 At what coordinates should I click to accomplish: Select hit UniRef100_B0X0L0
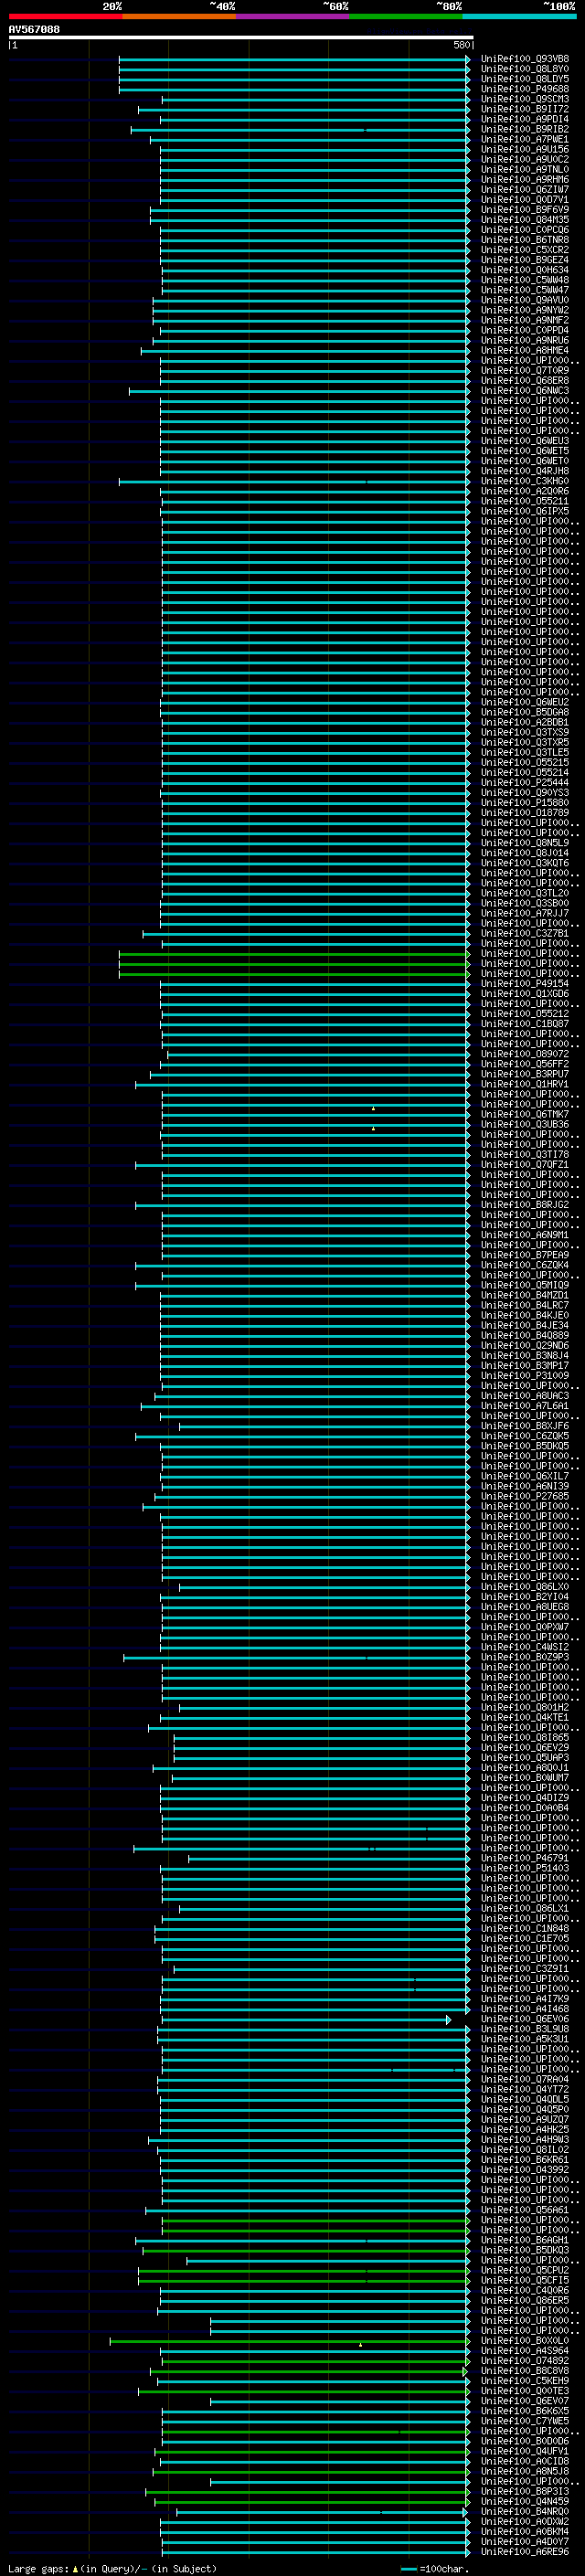click(525, 2341)
